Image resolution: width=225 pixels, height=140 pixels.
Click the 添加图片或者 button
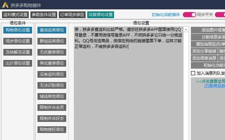pos(208,30)
